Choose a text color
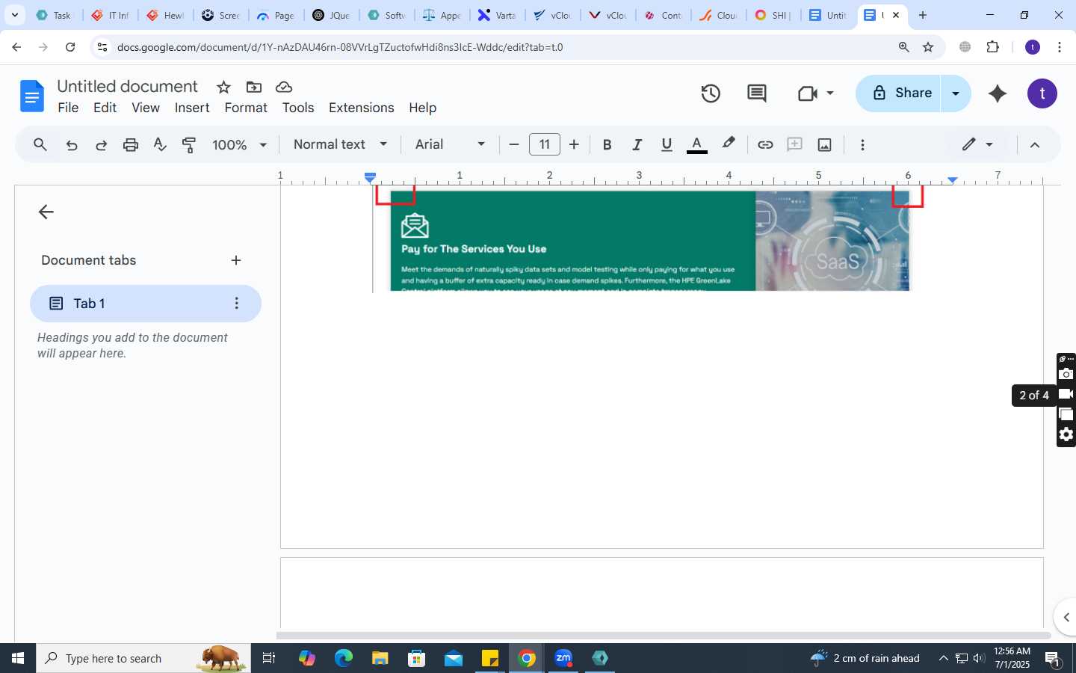Image resolution: width=1076 pixels, height=673 pixels. 696,145
